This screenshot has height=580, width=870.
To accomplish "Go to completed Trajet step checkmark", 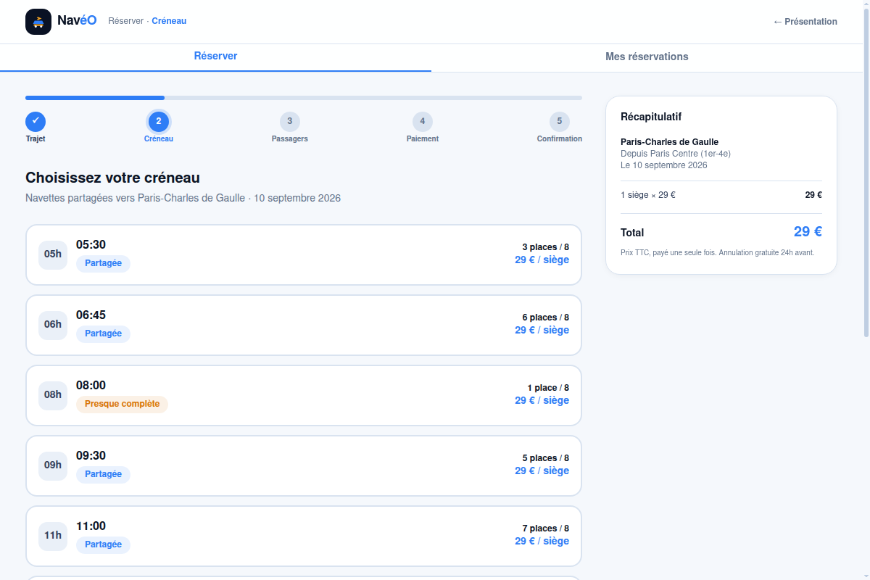I will click(x=36, y=121).
